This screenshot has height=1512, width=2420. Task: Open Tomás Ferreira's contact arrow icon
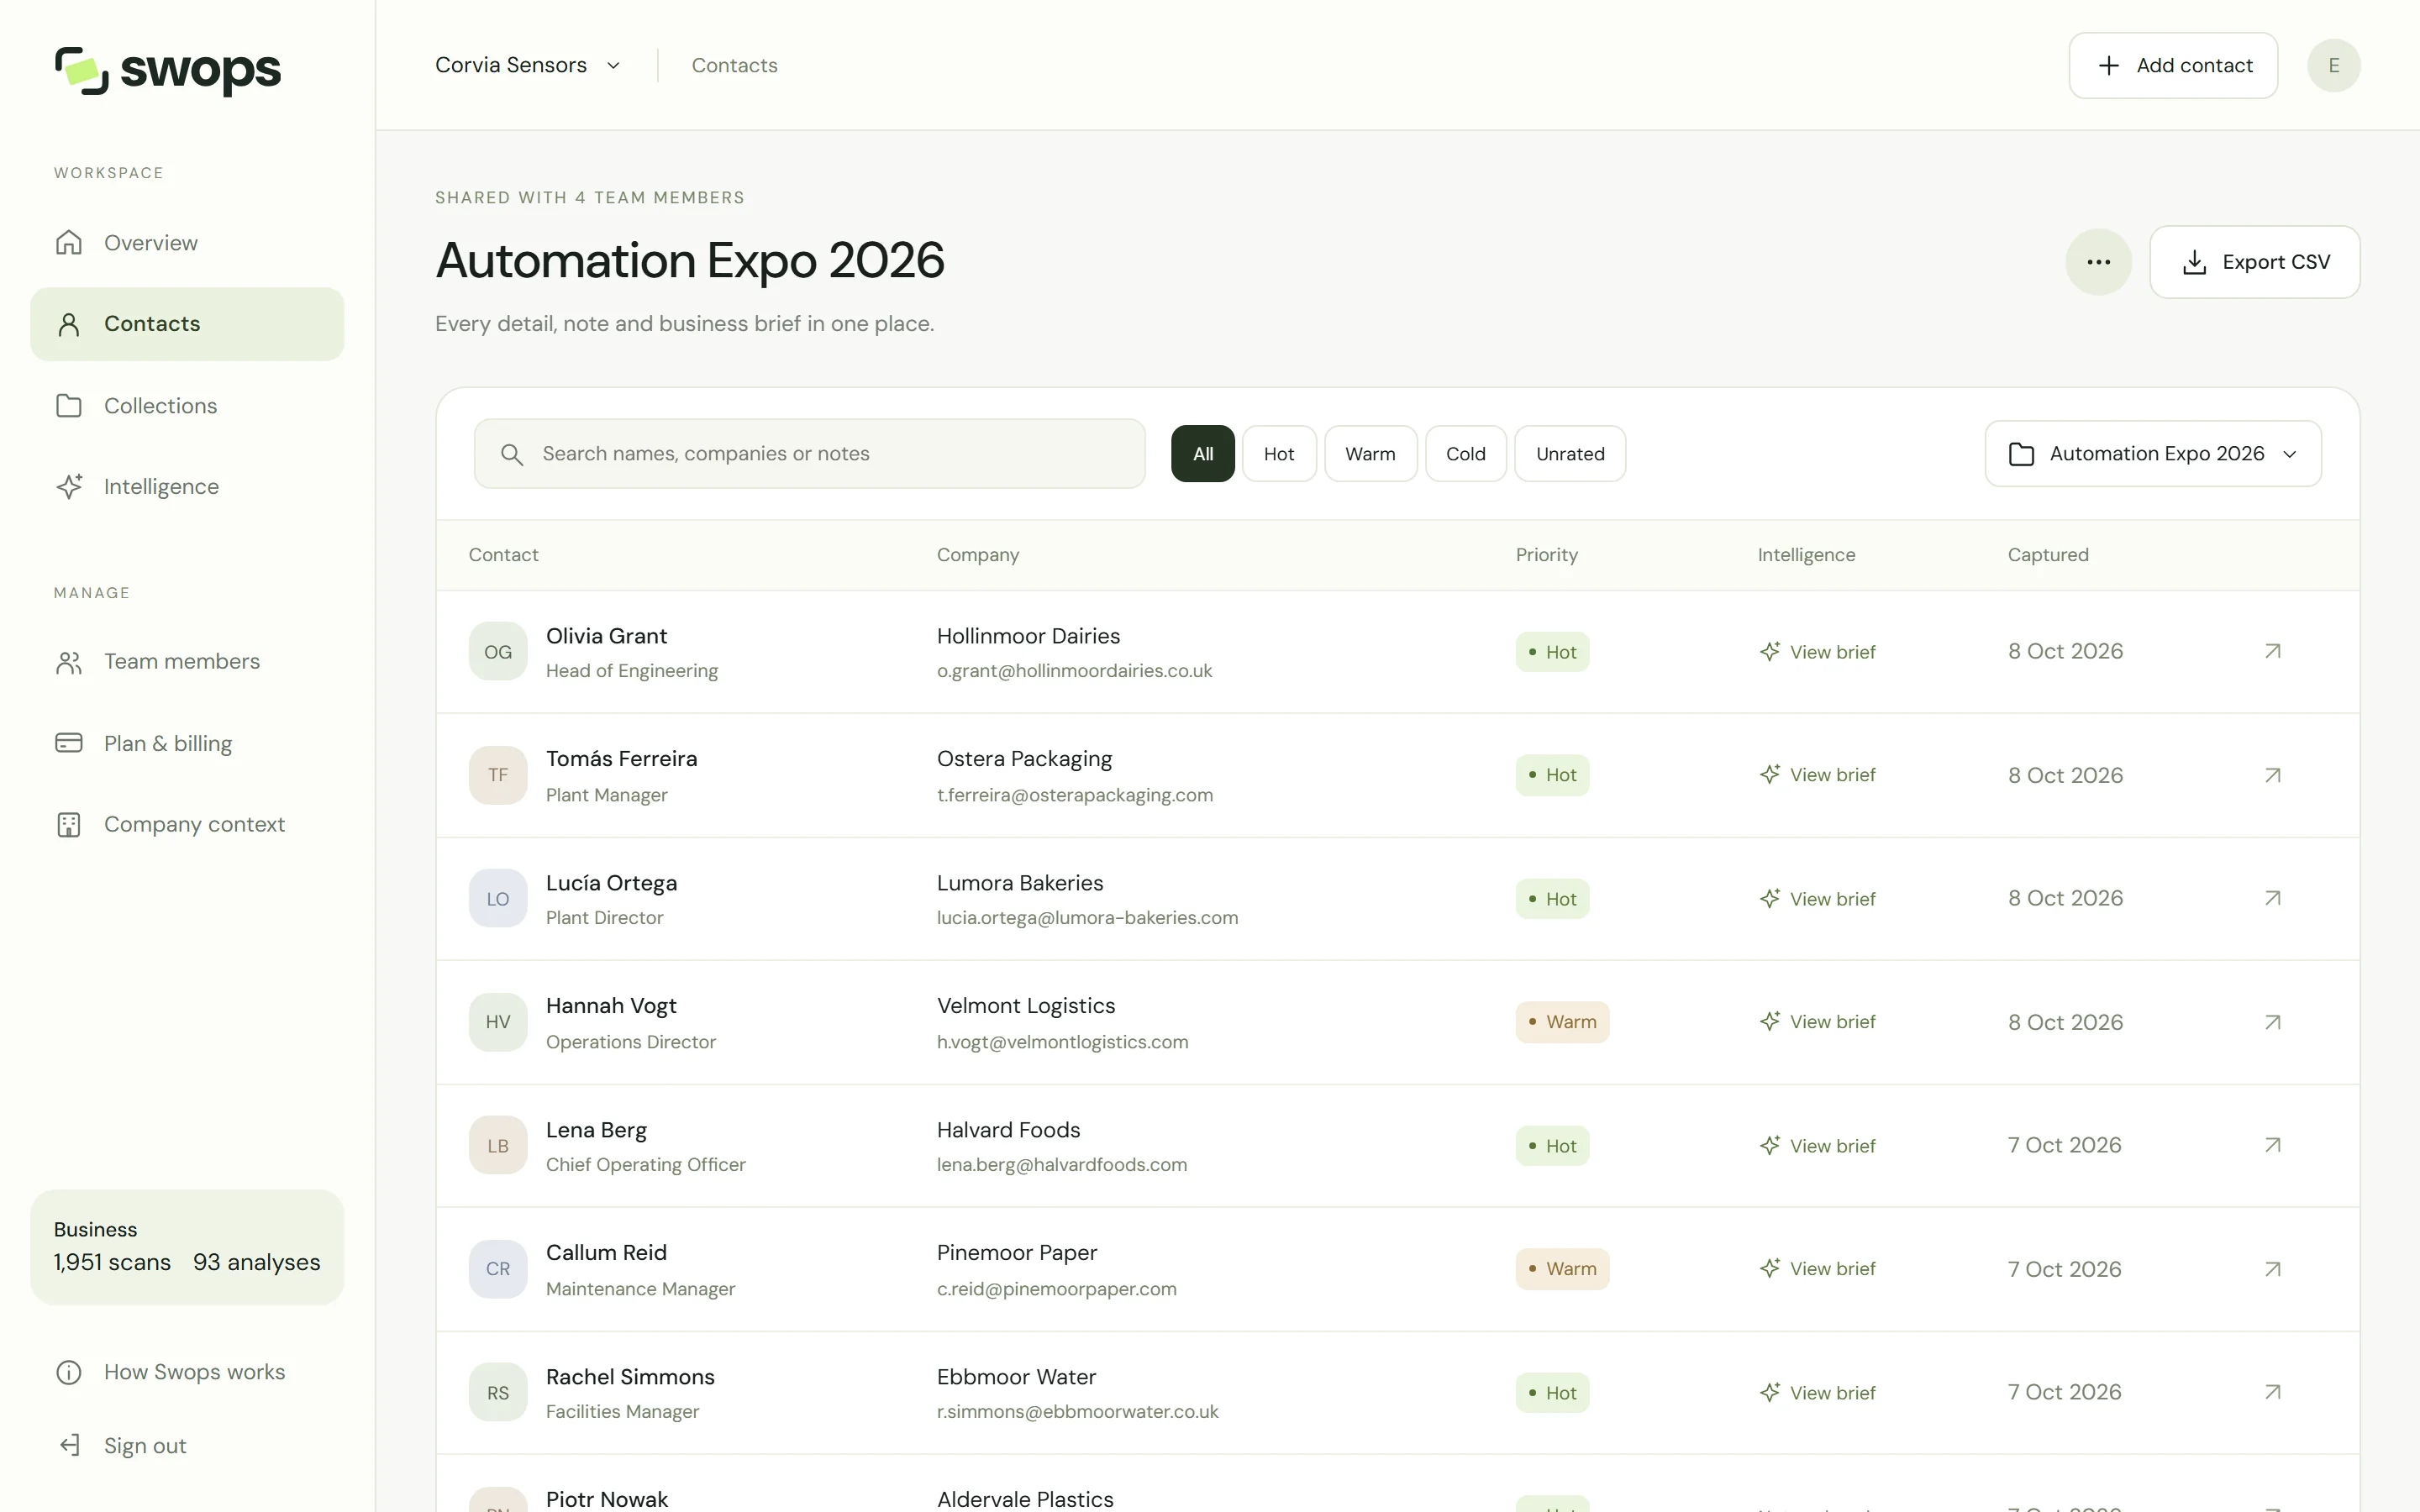[2272, 775]
